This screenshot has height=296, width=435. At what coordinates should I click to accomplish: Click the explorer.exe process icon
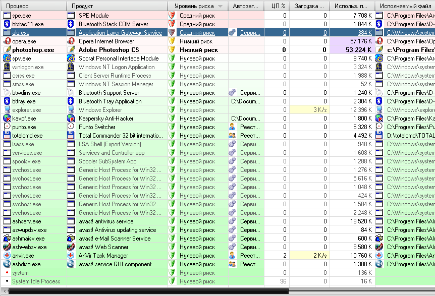pyautogui.click(x=7, y=110)
